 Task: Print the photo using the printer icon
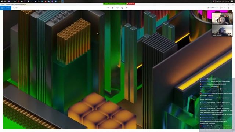(x=228, y=8)
